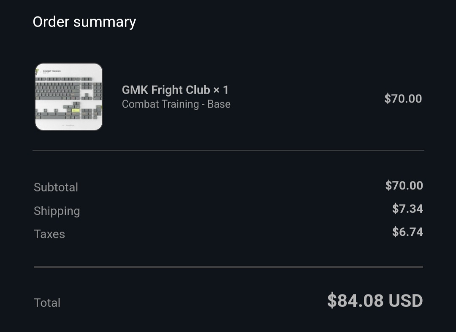
Task: Select the Total label
Action: (47, 302)
